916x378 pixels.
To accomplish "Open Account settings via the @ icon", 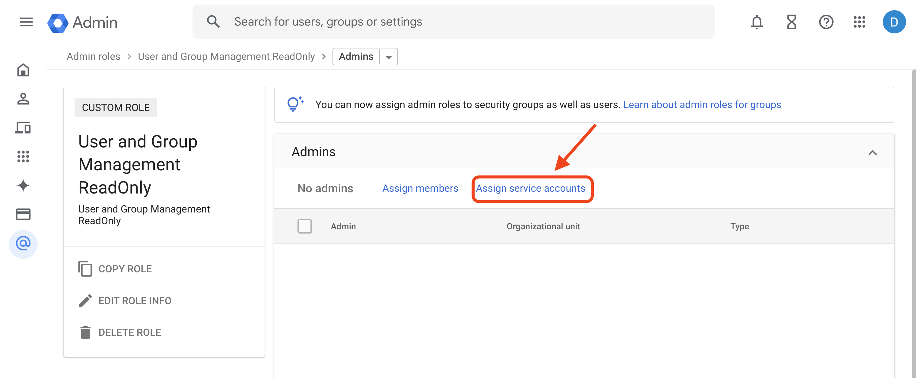I will pyautogui.click(x=23, y=244).
